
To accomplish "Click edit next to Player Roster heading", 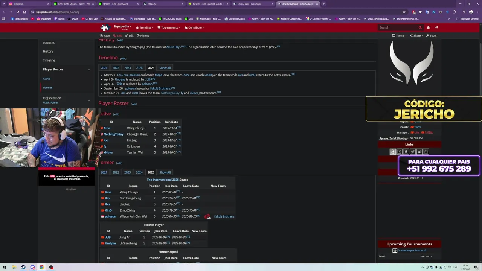I will pyautogui.click(x=134, y=104).
